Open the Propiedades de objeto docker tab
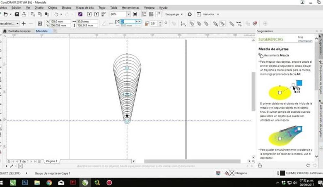This screenshot has height=187, width=323. tap(321, 78)
